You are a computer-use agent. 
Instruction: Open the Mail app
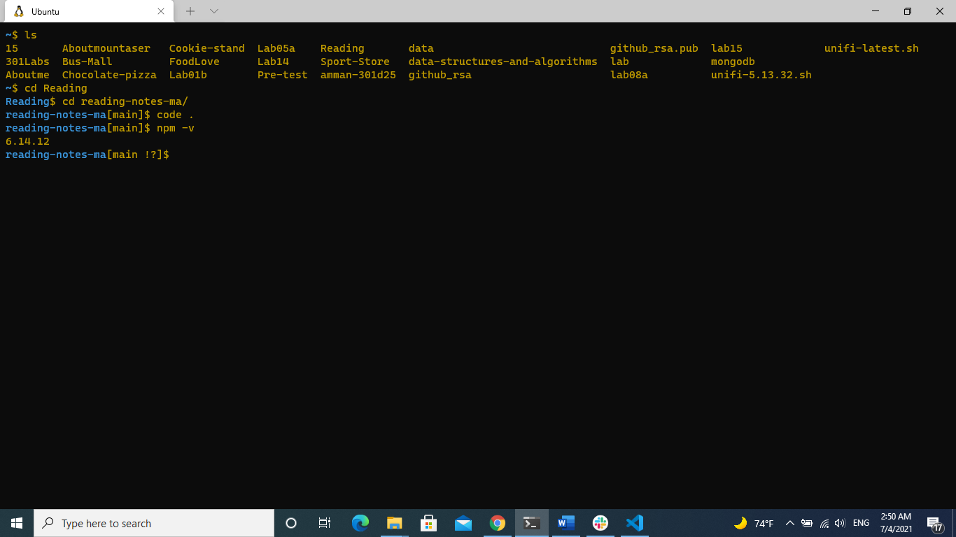(x=463, y=522)
